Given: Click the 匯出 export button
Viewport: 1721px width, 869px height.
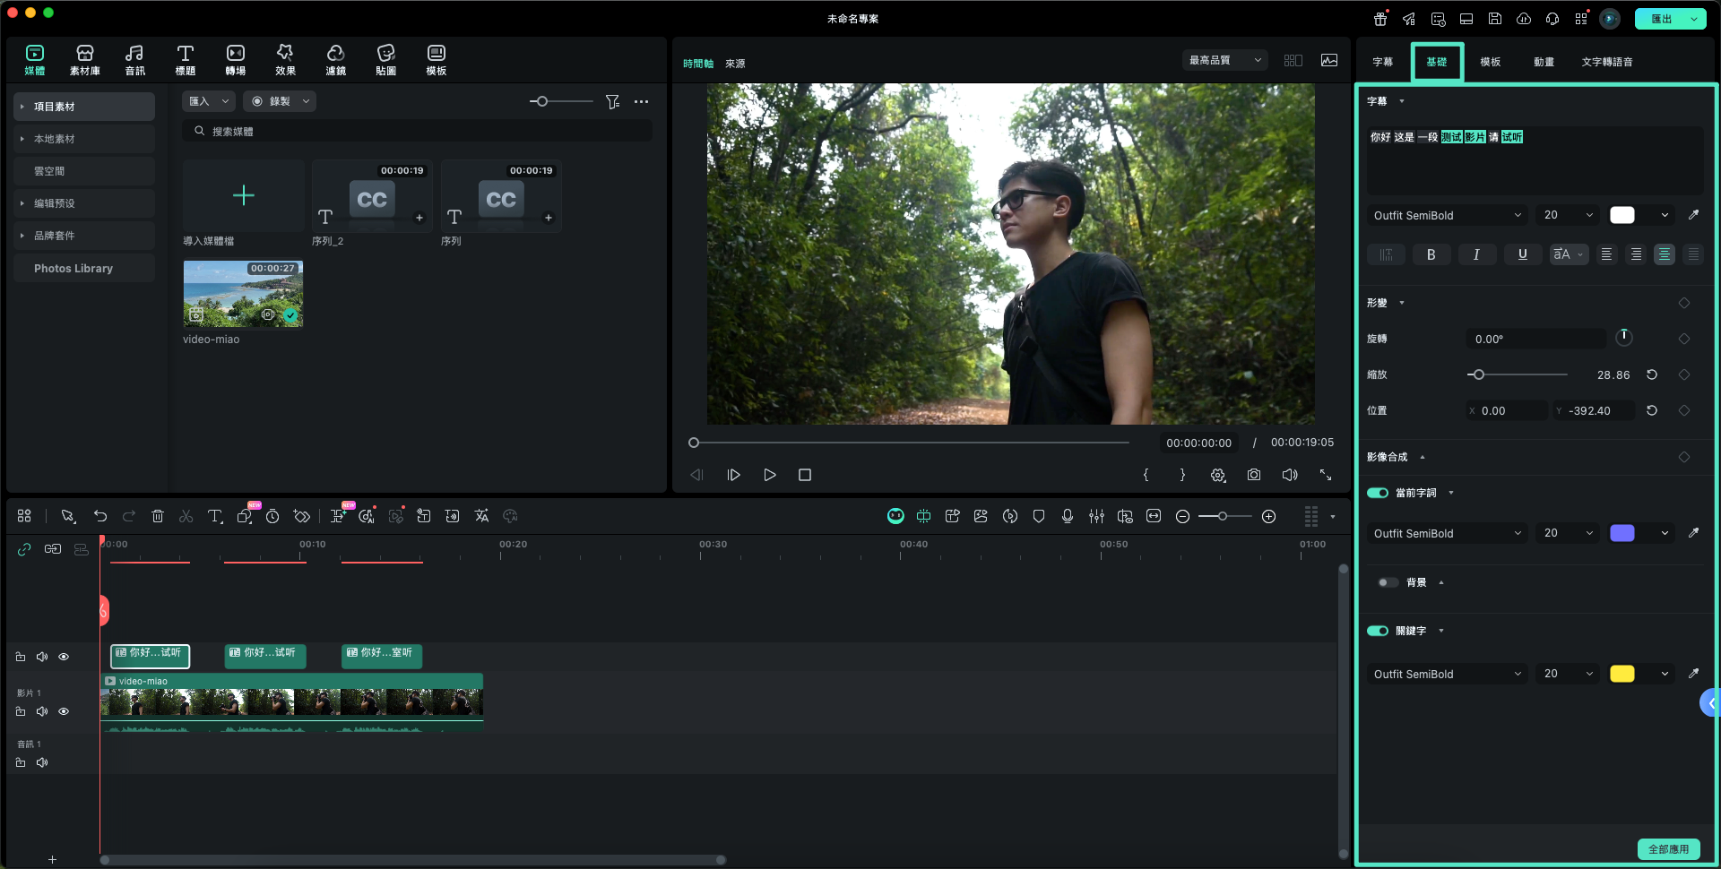Looking at the screenshot, I should [x=1662, y=19].
